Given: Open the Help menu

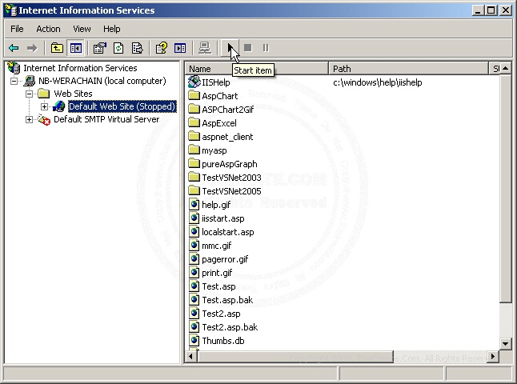Looking at the screenshot, I should pos(111,29).
